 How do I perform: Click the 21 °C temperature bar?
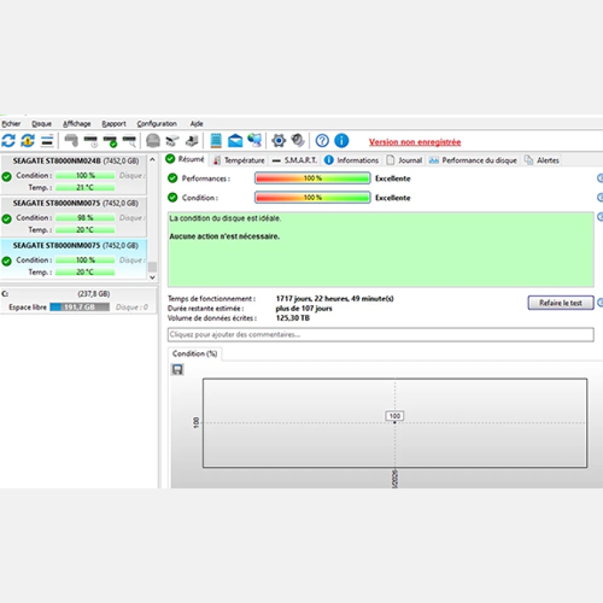[x=85, y=188]
